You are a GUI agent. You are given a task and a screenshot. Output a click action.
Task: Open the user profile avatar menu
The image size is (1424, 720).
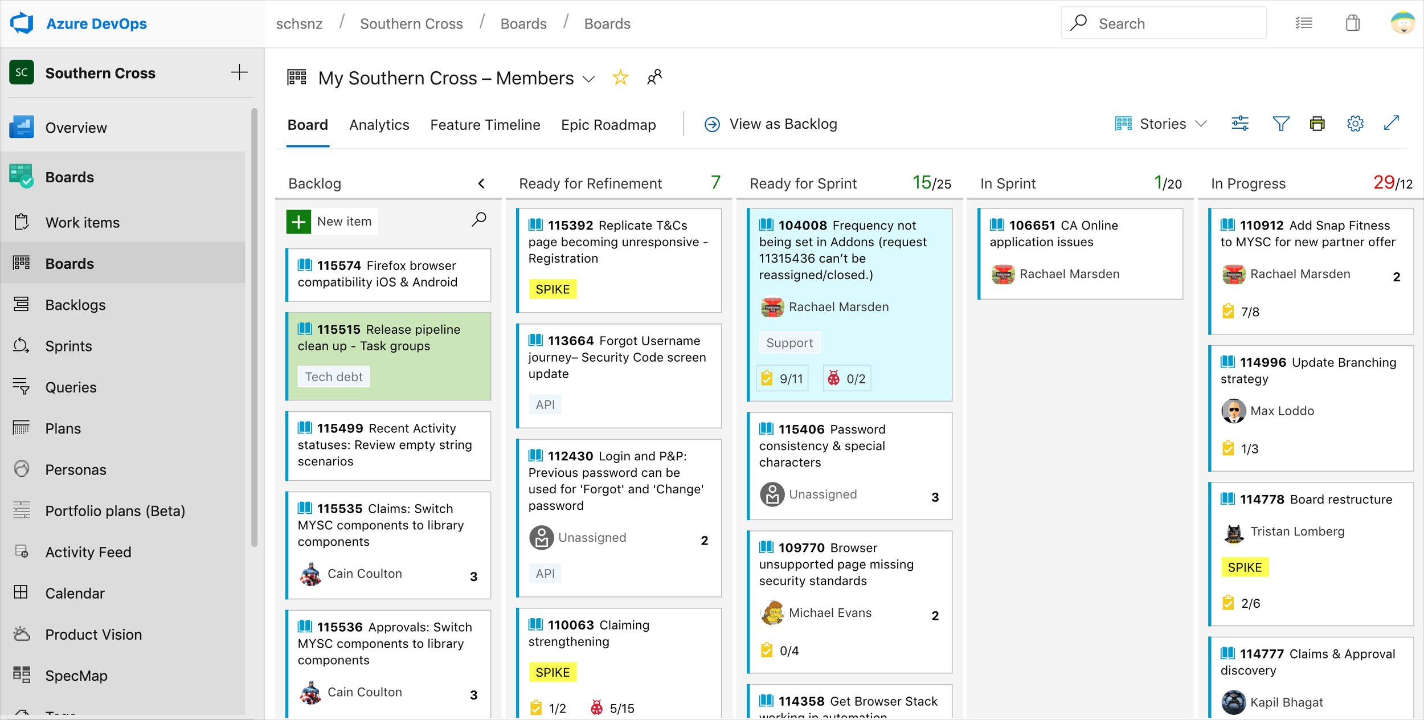click(1402, 23)
